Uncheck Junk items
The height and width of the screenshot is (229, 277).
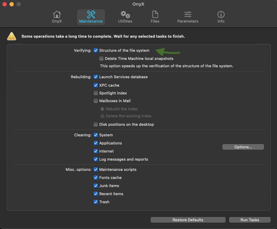coord(96,186)
